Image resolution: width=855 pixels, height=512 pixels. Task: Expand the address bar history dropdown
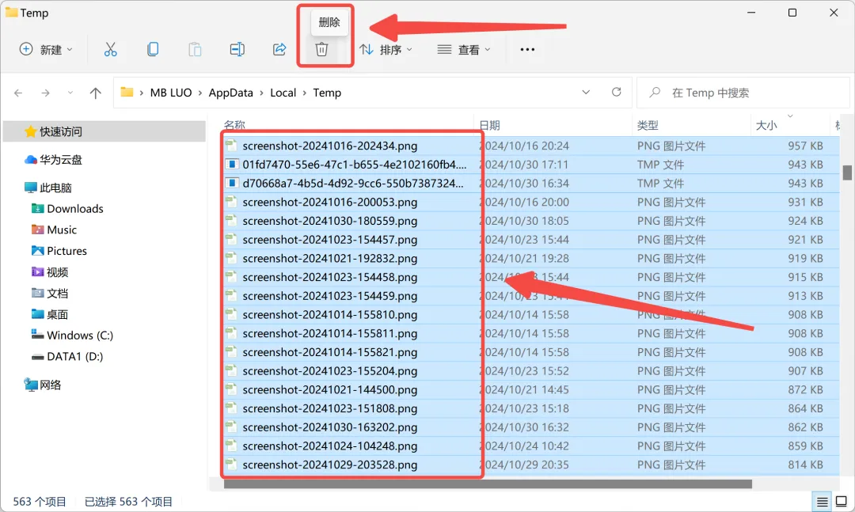click(586, 92)
